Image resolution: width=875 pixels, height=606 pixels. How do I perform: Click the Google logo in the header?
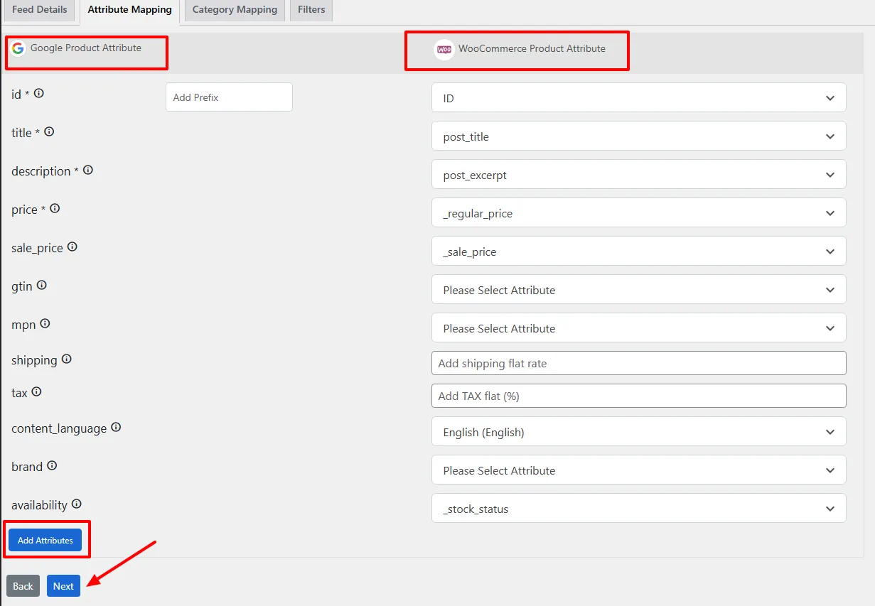[17, 49]
